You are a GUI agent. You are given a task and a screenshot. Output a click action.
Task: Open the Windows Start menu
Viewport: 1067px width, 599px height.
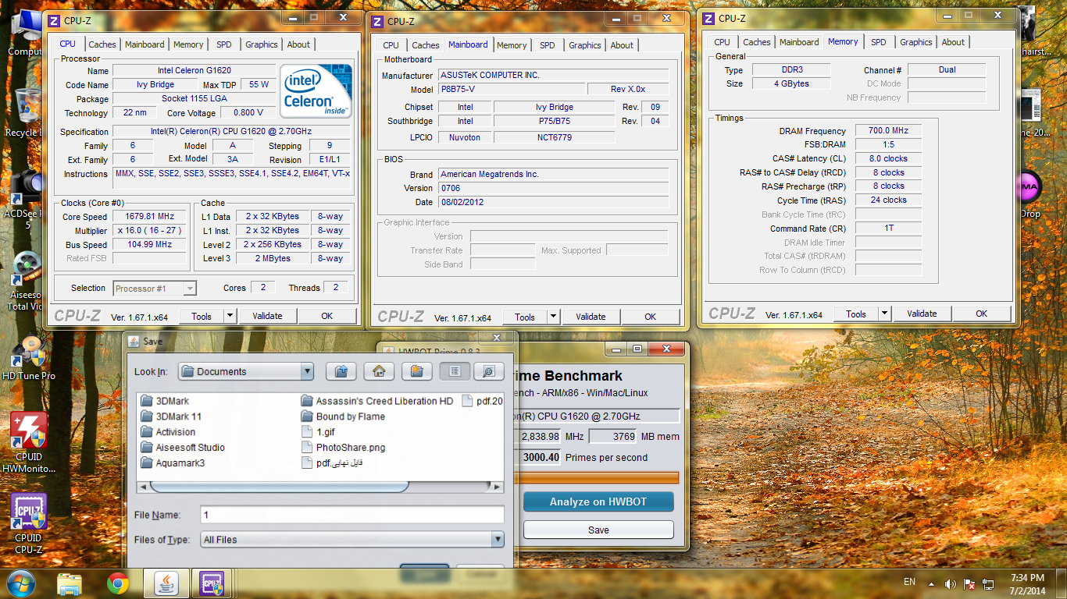click(20, 583)
